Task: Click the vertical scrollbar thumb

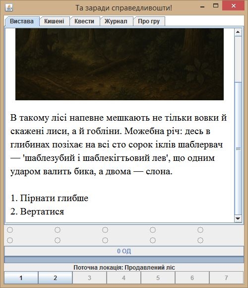Action: coord(238,148)
